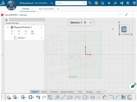Select the Line sketch tool
Screen dimensions: 137x102
(63, 97)
